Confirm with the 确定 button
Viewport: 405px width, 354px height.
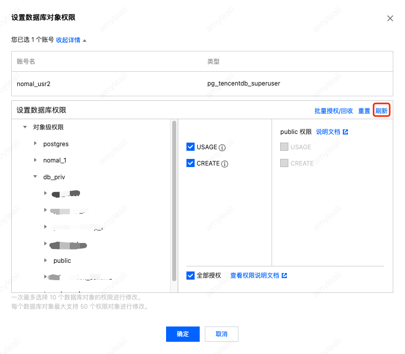tap(182, 334)
